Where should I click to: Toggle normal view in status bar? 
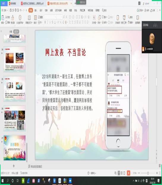point(119,173)
